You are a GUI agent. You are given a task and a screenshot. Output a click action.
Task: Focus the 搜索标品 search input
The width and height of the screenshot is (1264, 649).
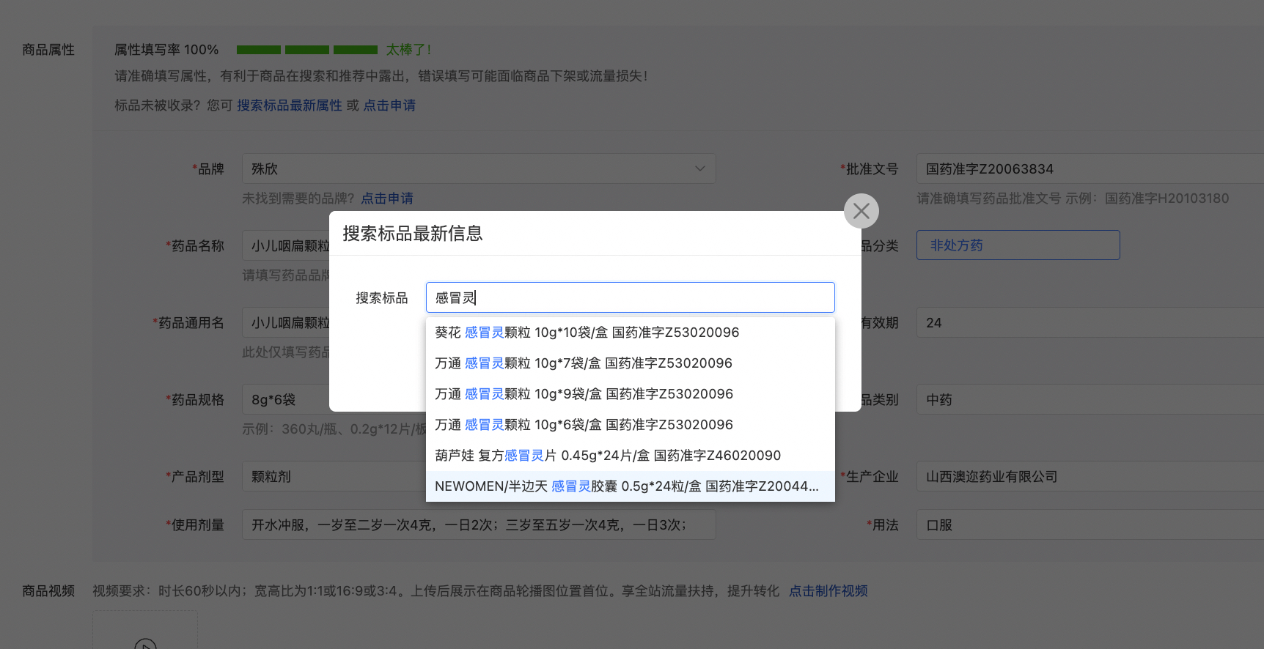[x=630, y=297]
